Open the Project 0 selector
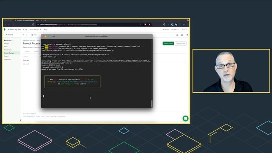This screenshot has height=153, width=272. click(x=15, y=35)
